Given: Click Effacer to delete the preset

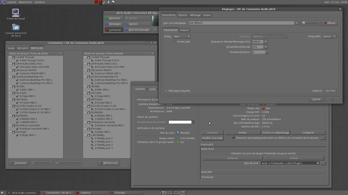Looking at the screenshot, I should tap(329, 23).
